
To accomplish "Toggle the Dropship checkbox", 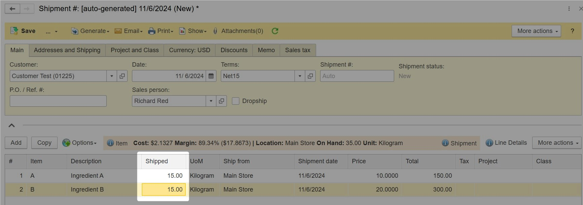I will (236, 101).
